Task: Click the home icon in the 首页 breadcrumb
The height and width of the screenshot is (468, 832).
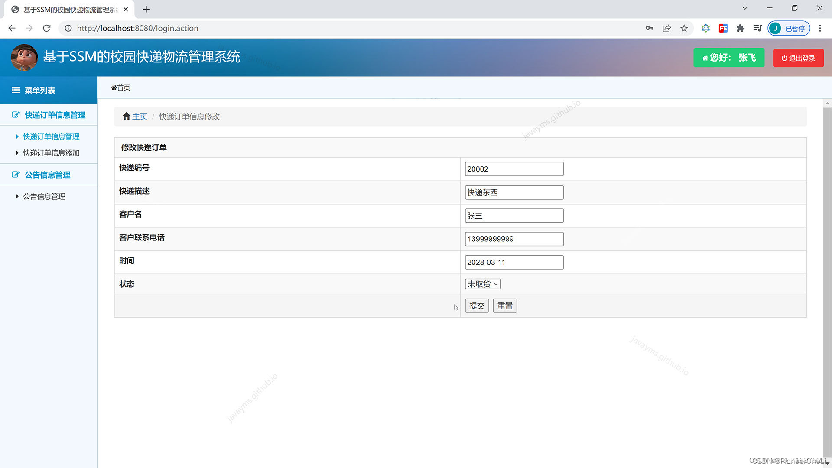Action: click(x=114, y=88)
